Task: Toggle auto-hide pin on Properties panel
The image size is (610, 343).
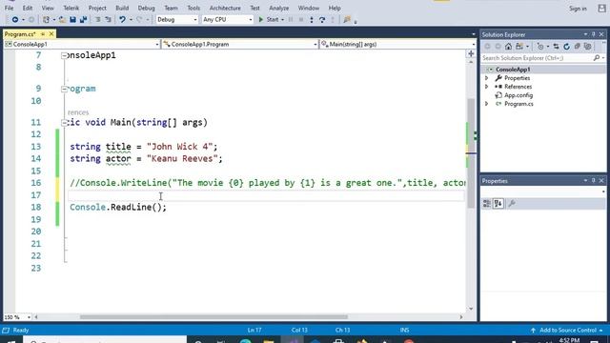Action: [x=593, y=181]
